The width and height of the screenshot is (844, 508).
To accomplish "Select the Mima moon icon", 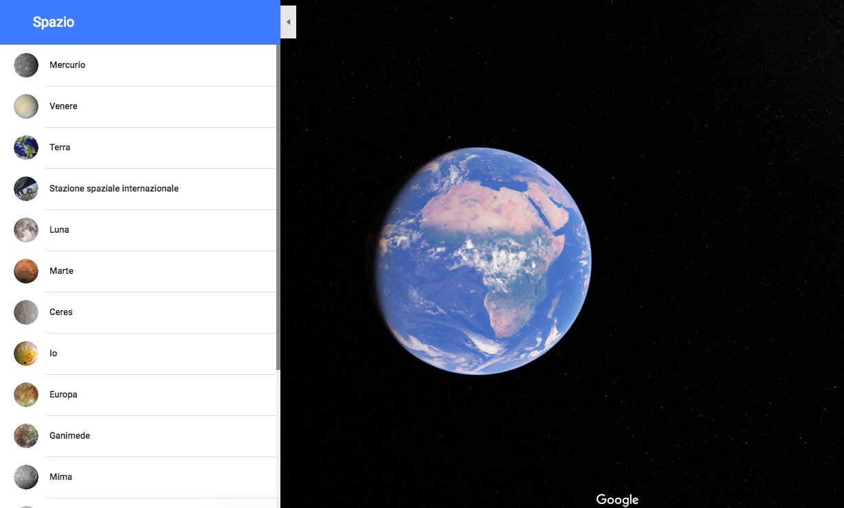I will tap(26, 477).
